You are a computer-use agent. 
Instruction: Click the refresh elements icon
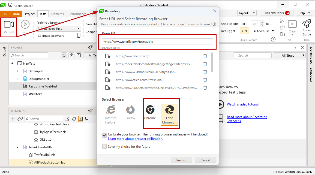click(x=74, y=119)
